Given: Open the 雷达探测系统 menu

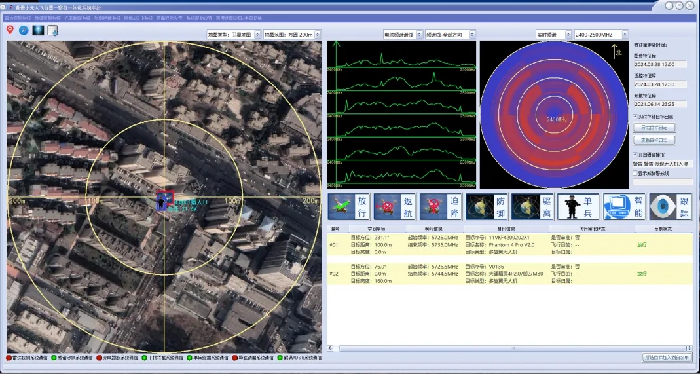Looking at the screenshot, I should tap(18, 18).
